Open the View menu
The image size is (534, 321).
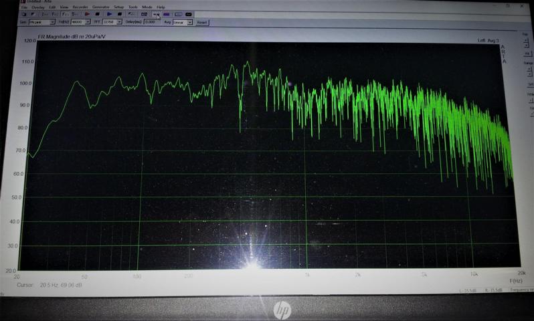tap(64, 7)
